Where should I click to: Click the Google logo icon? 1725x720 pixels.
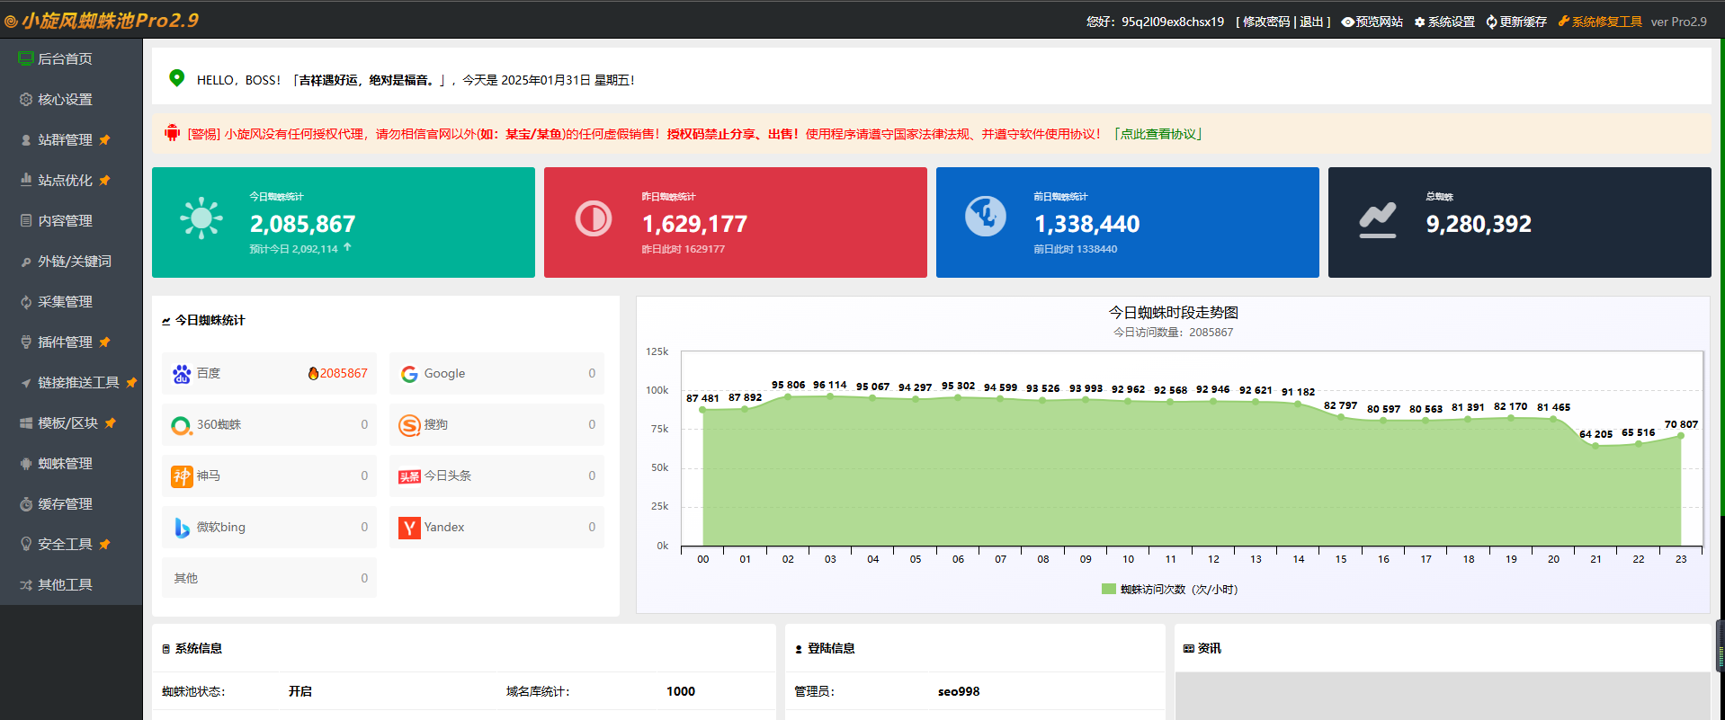tap(409, 374)
